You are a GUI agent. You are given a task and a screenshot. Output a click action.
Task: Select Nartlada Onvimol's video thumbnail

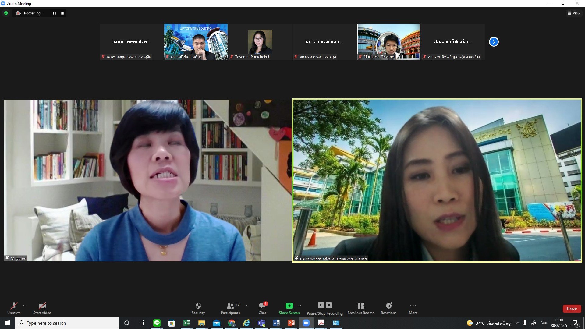(388, 42)
